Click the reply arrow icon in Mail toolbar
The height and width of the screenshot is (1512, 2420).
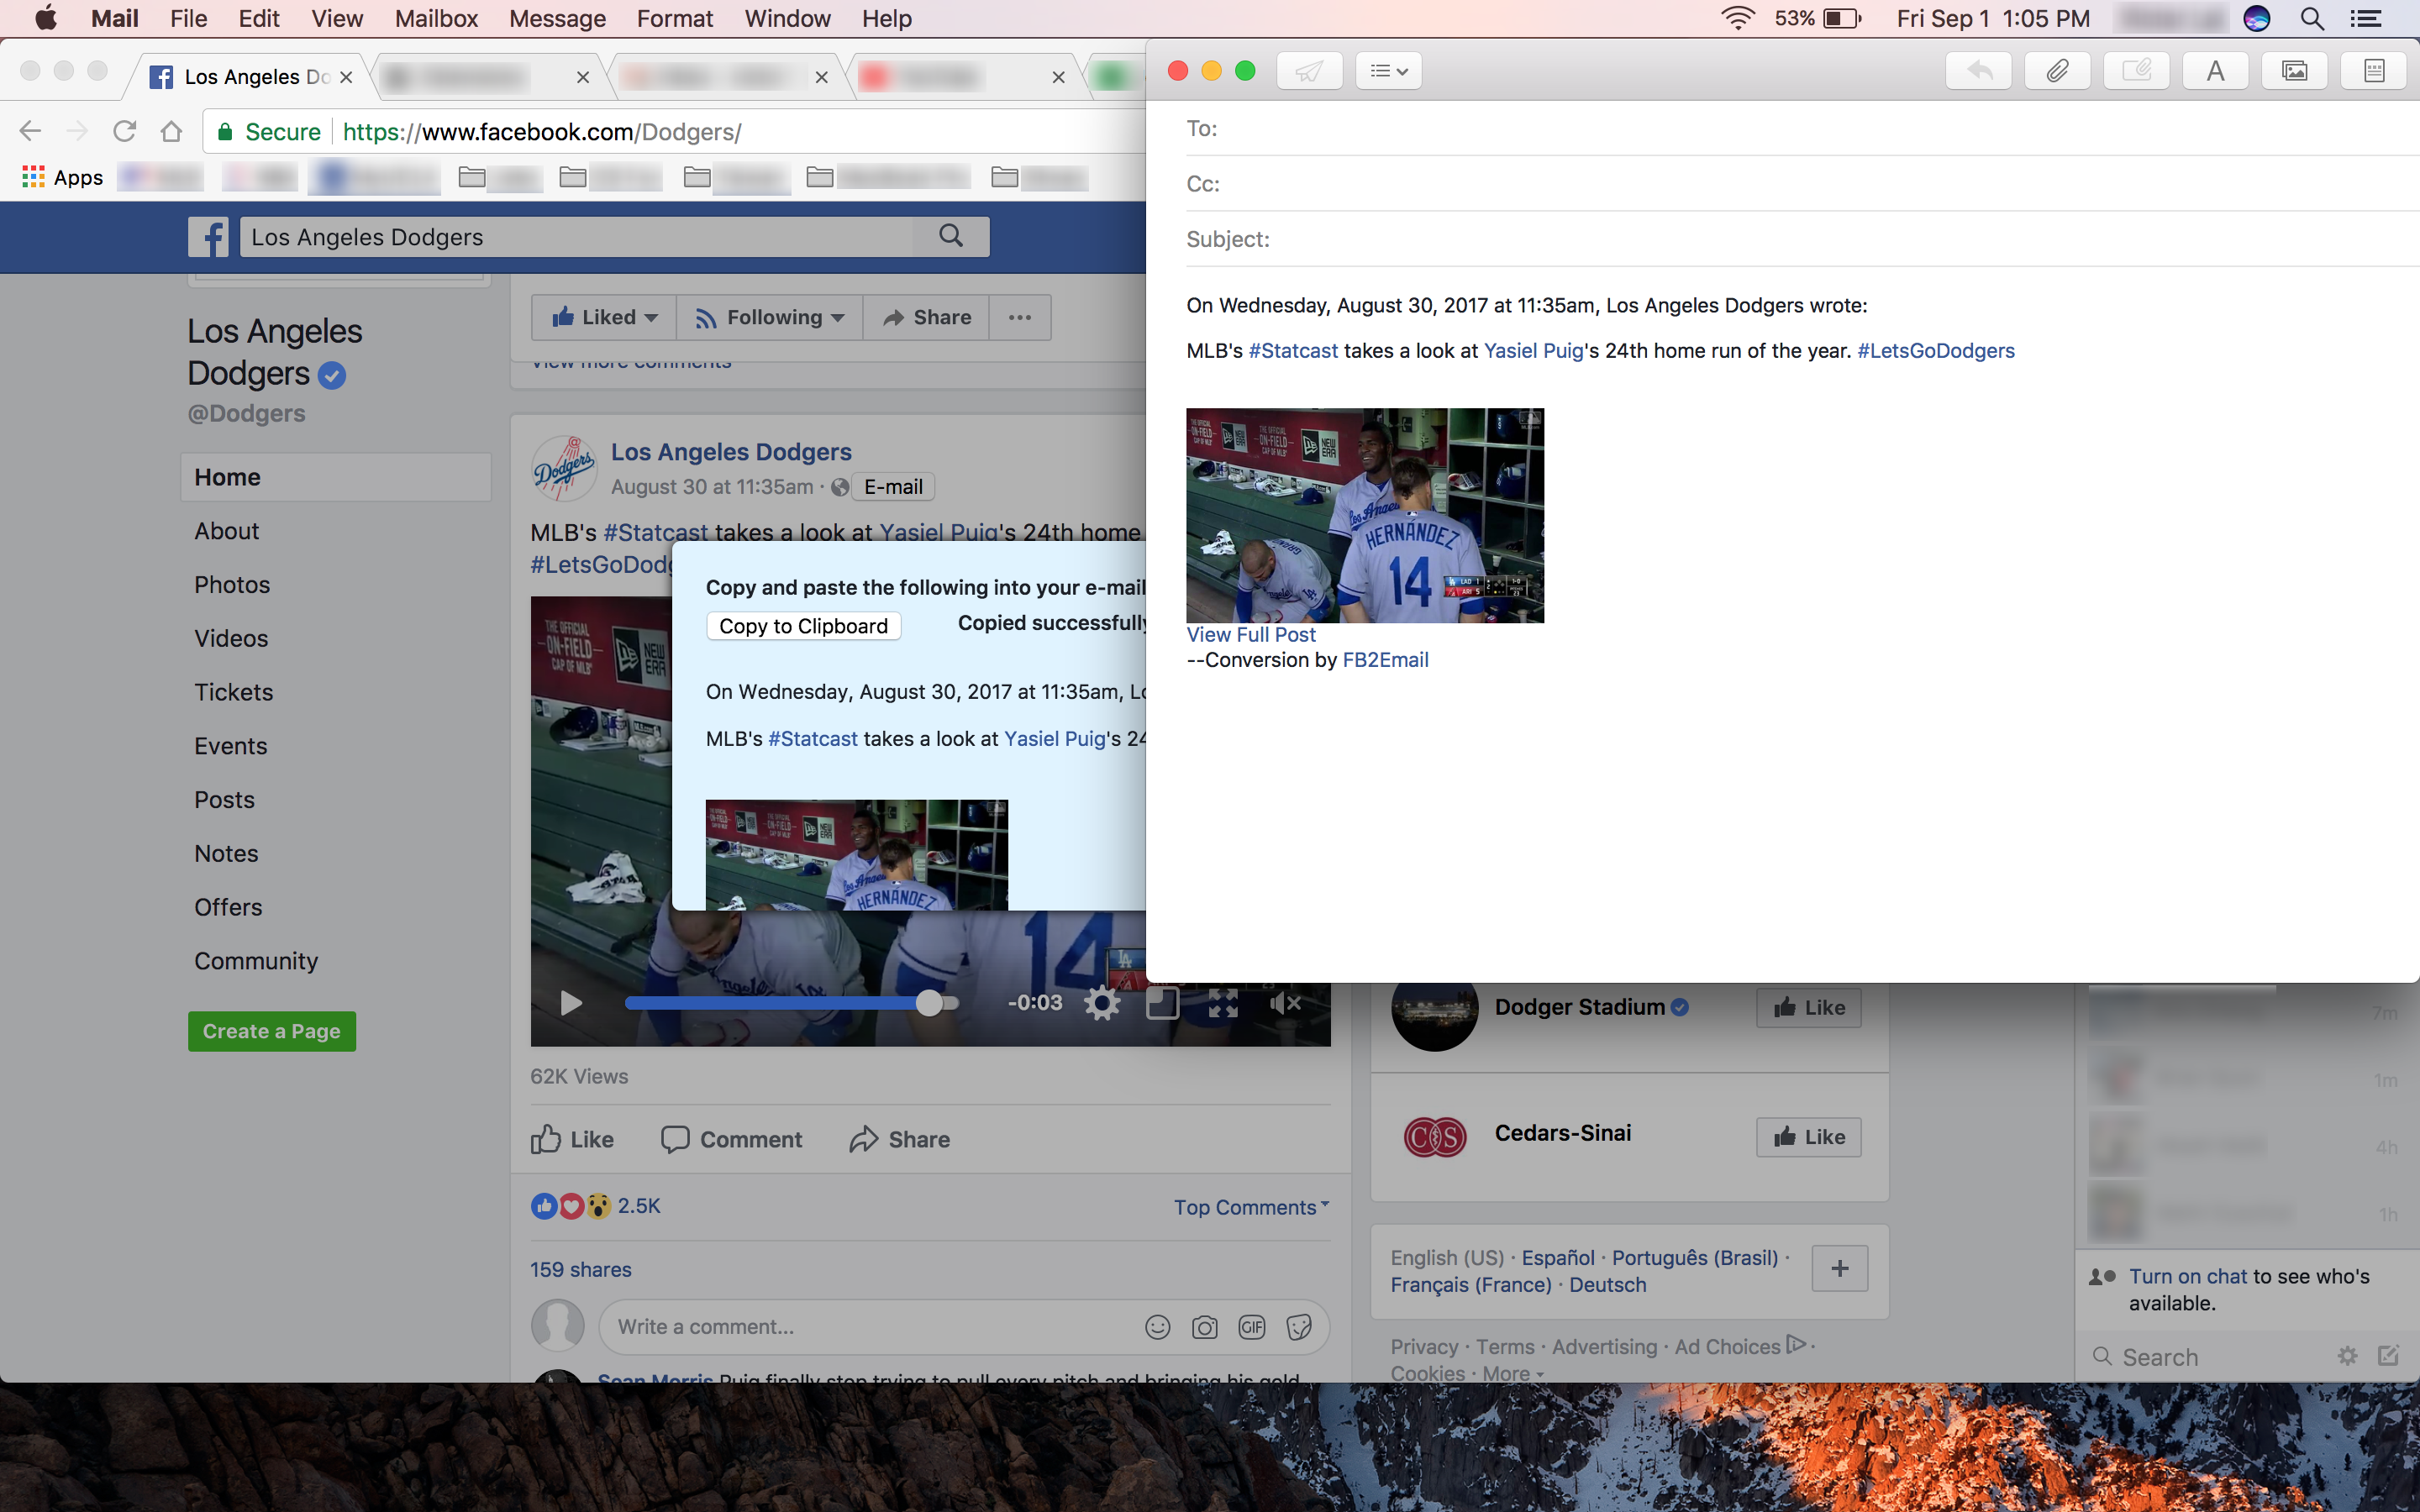click(x=1978, y=71)
